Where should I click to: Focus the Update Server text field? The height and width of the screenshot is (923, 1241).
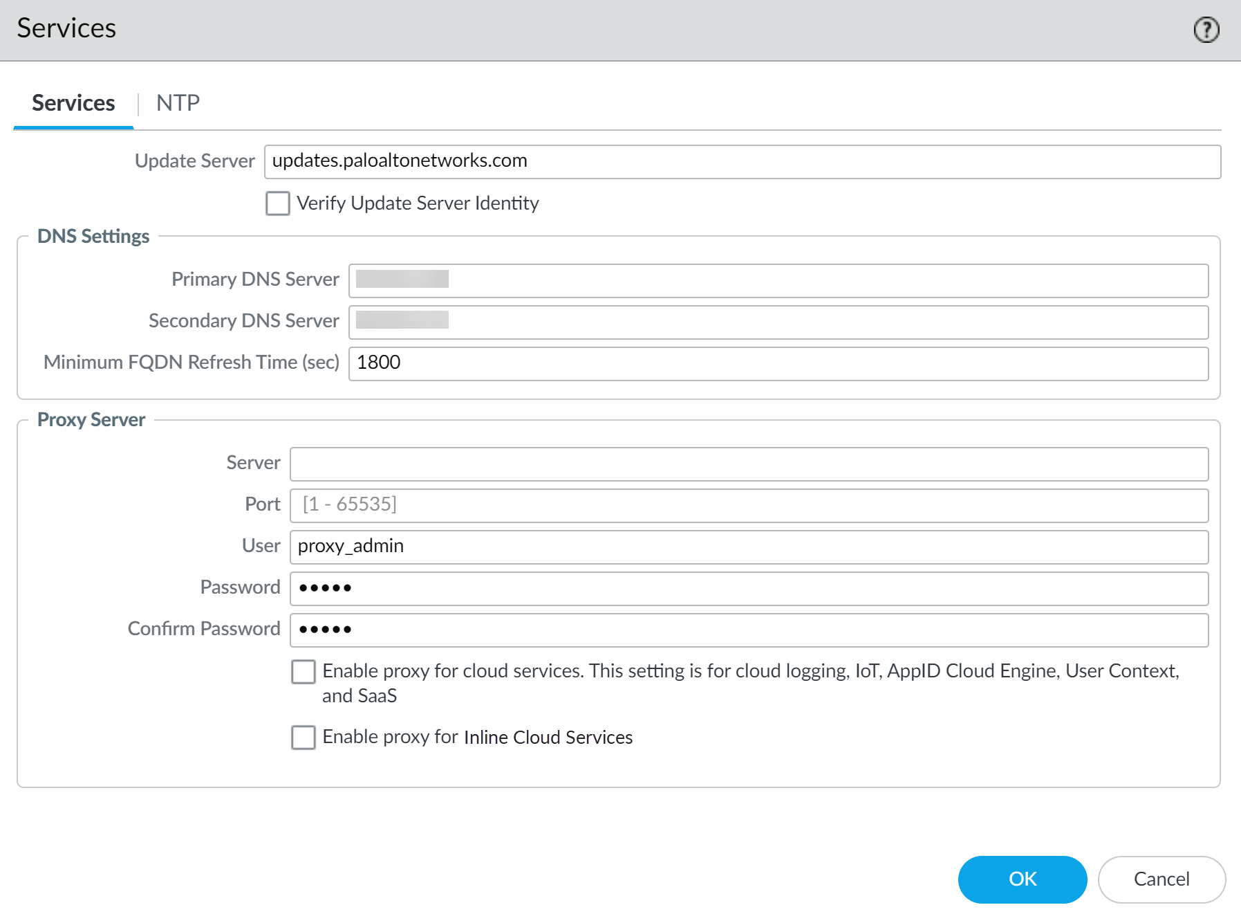(x=742, y=161)
